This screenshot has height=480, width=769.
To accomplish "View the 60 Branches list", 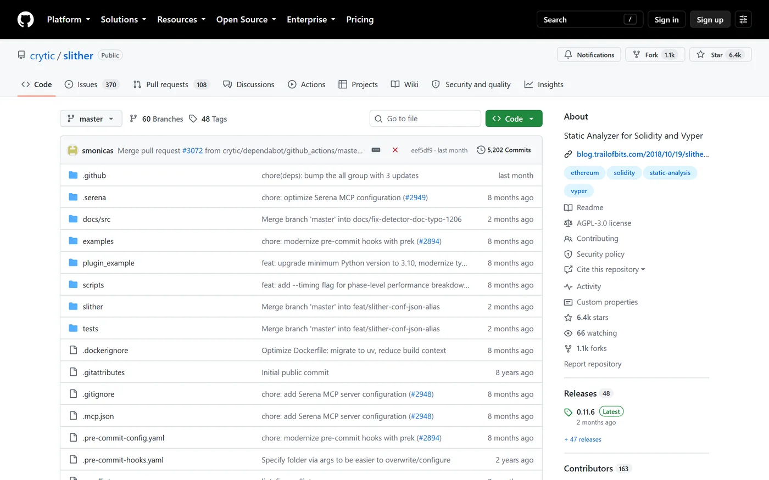I will 157,119.
